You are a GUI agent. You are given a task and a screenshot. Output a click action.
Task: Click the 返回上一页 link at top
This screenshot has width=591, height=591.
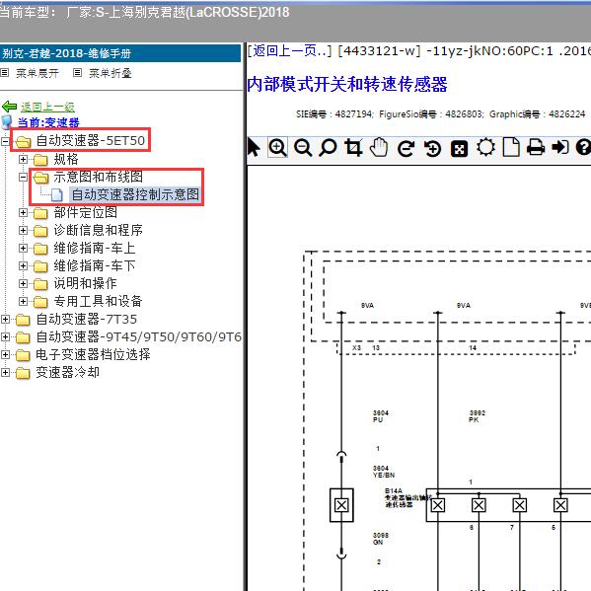point(289,50)
